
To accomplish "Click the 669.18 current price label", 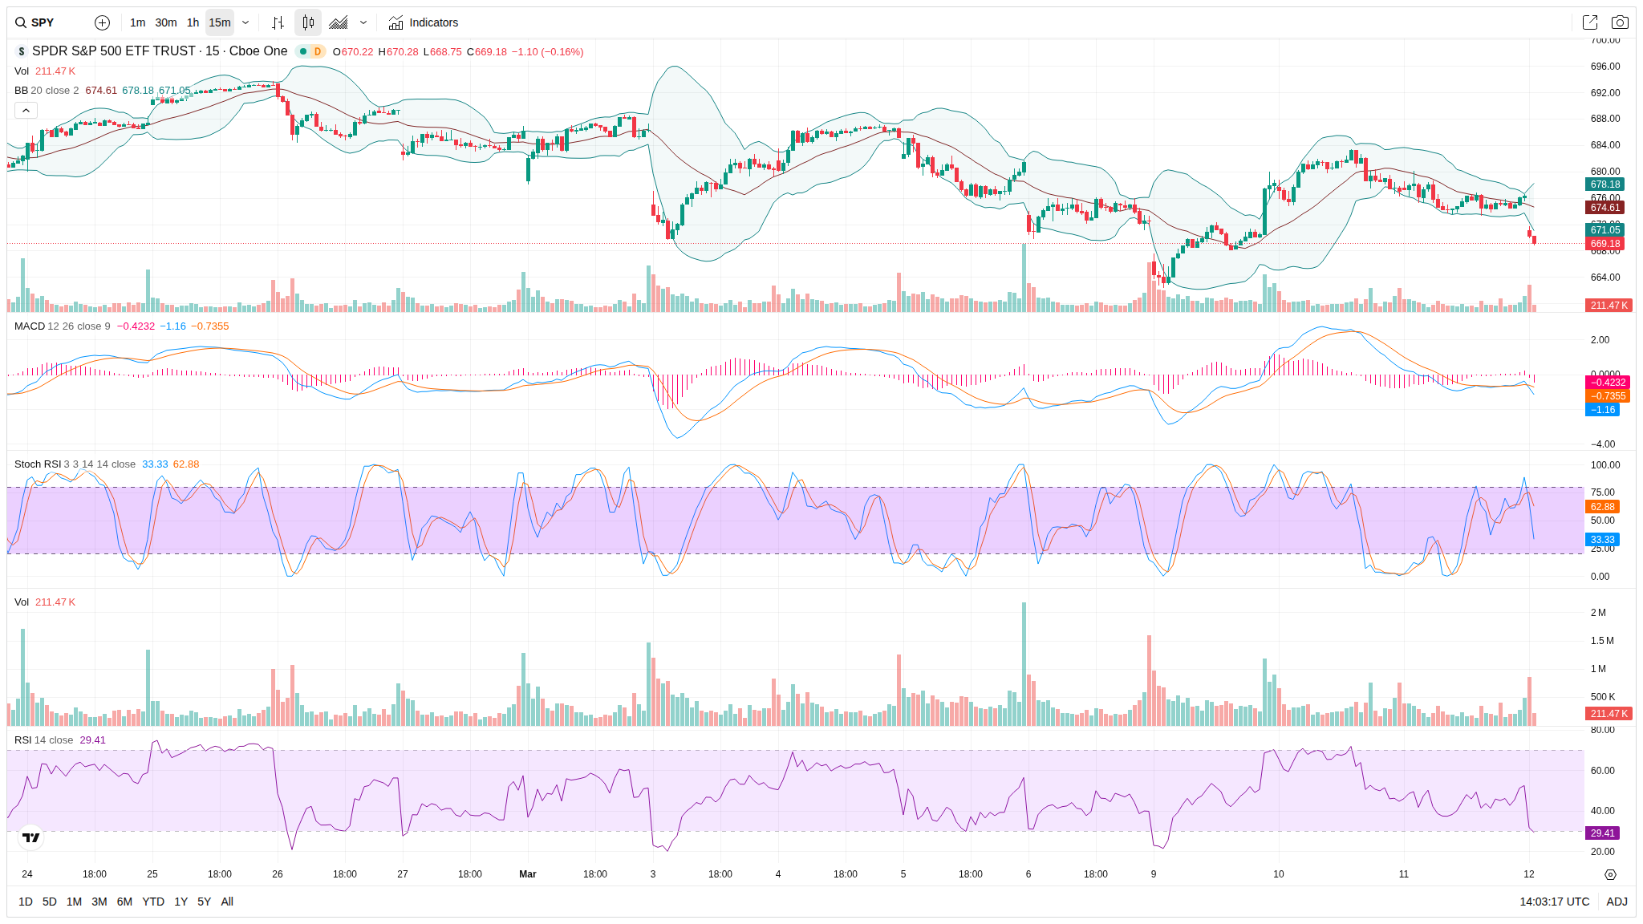I will (1605, 244).
